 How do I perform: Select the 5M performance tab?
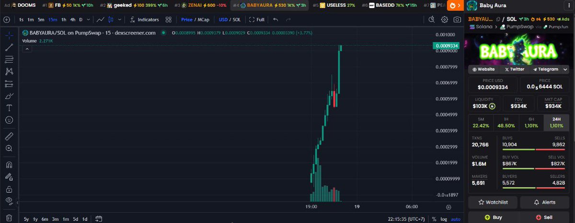point(481,123)
